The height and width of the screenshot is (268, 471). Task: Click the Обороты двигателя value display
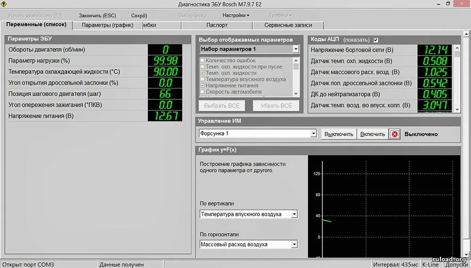[165, 49]
